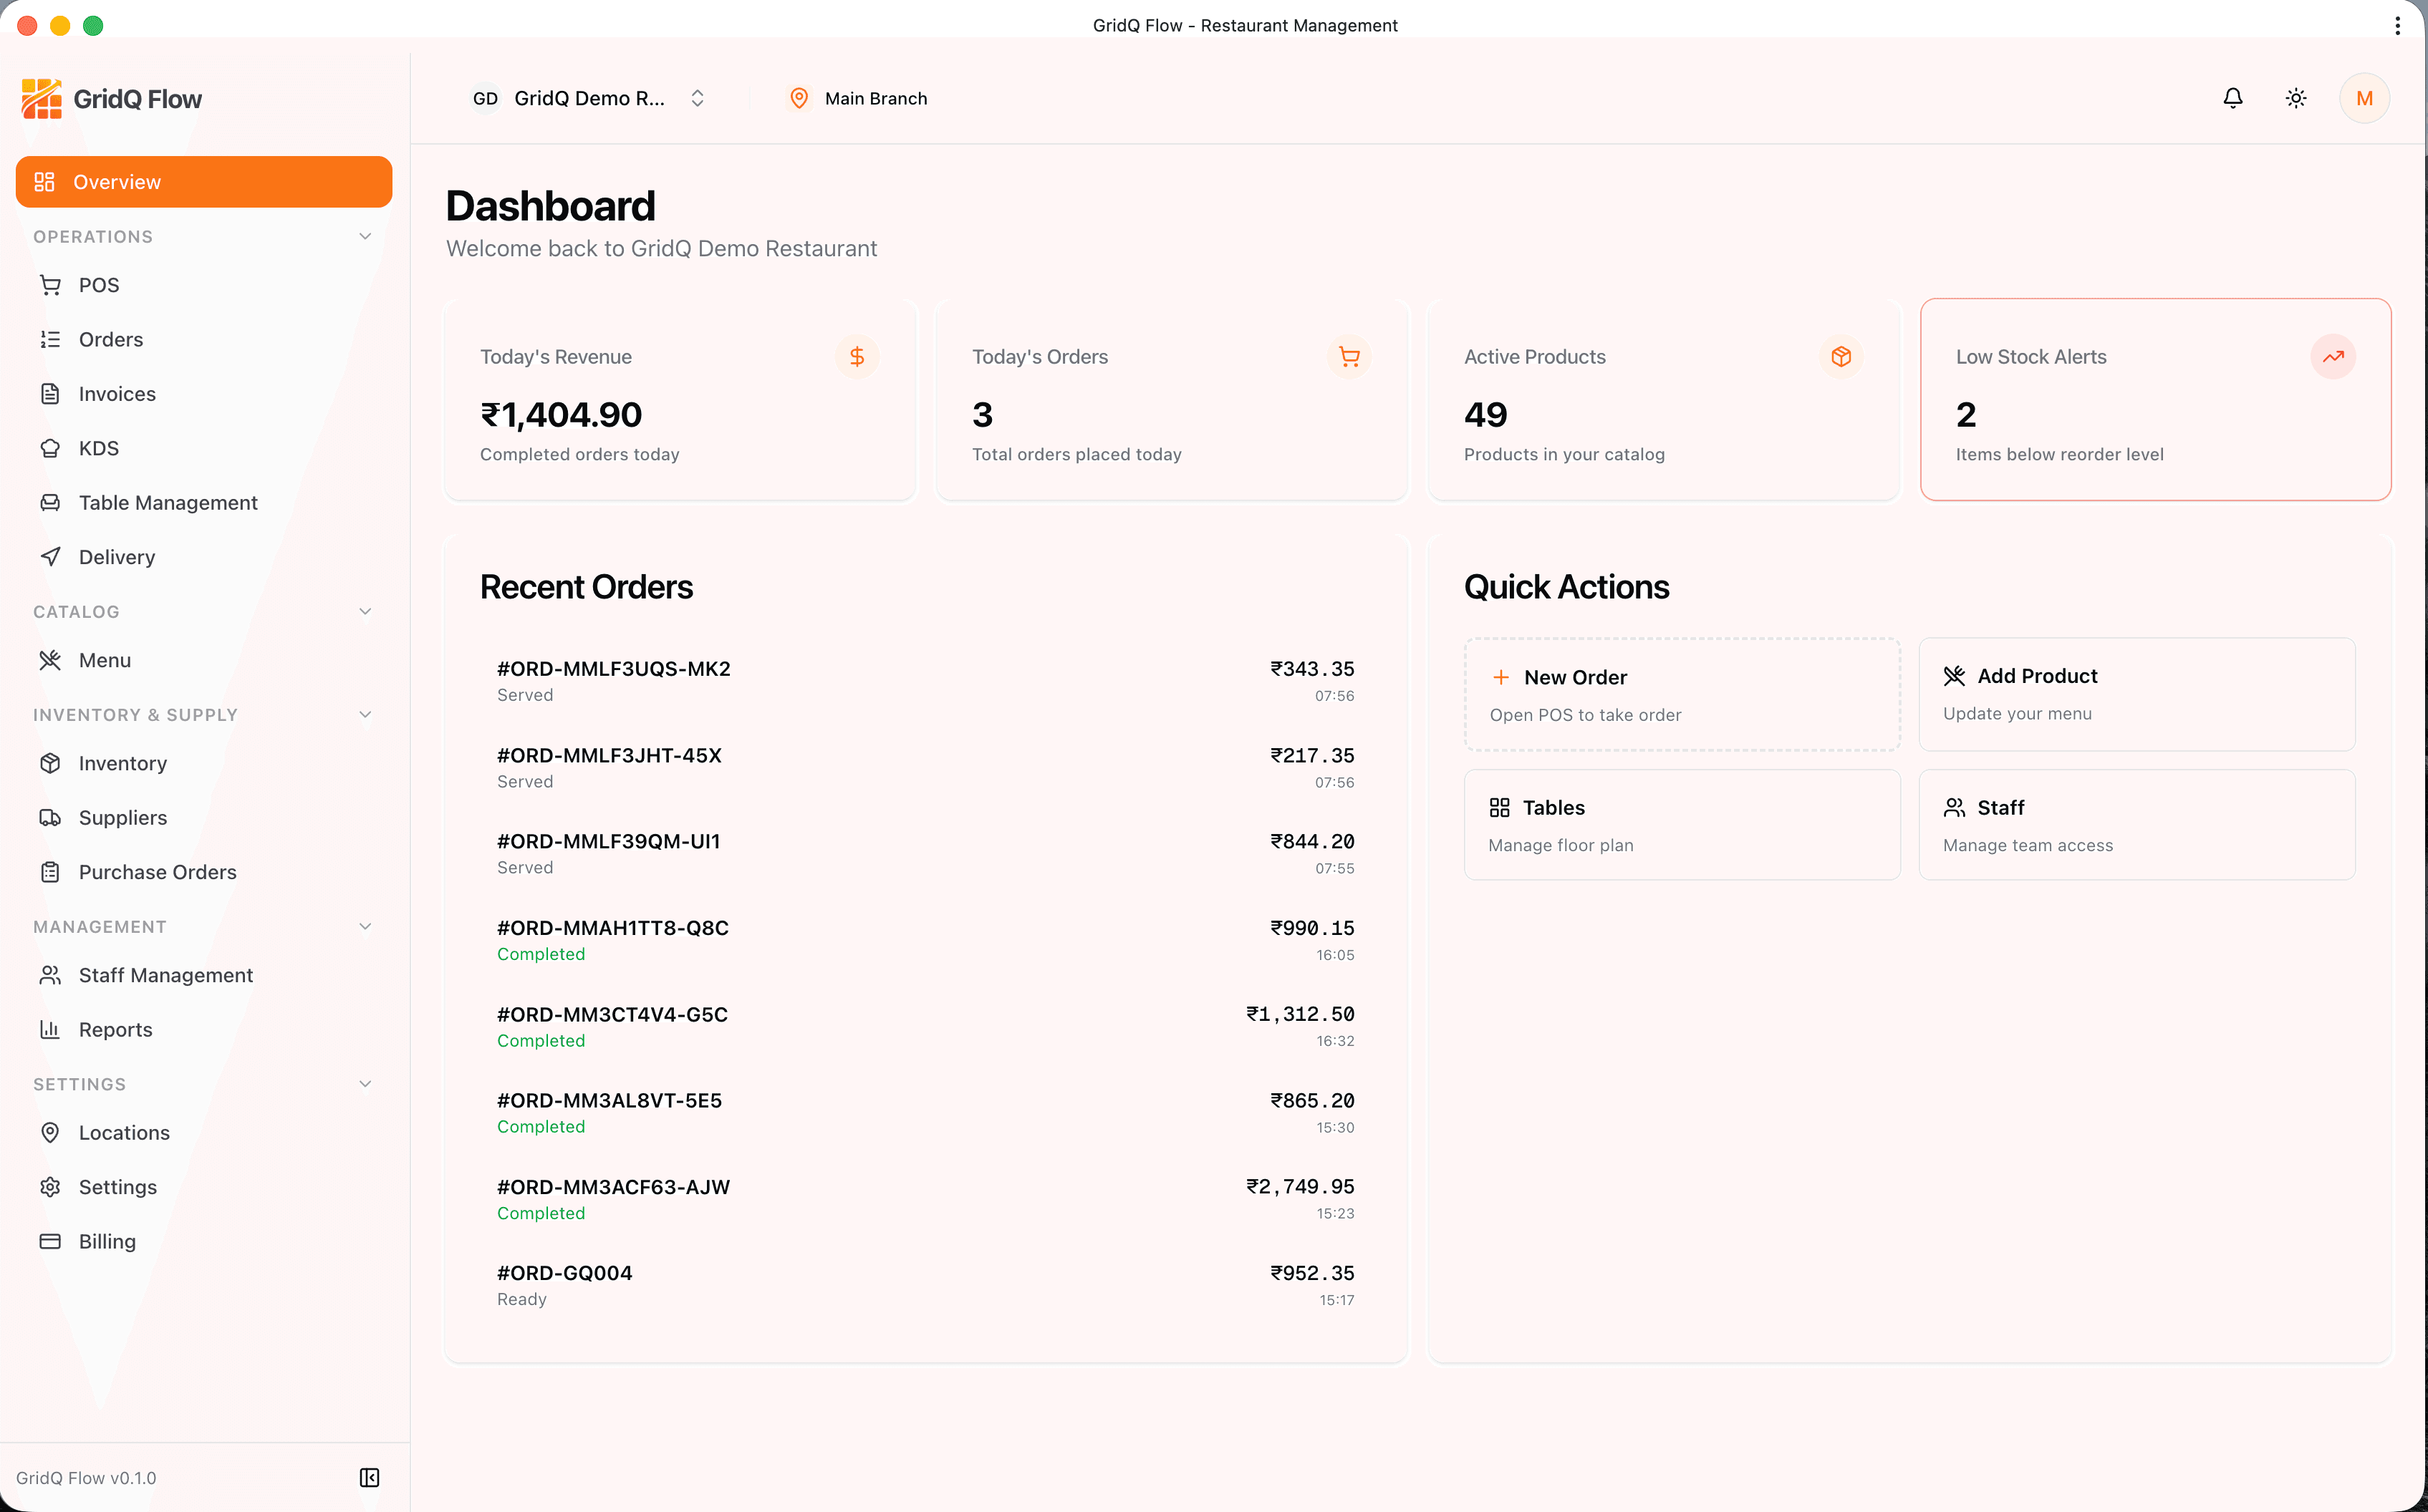
Task: Open the notifications bell
Action: click(x=2233, y=97)
